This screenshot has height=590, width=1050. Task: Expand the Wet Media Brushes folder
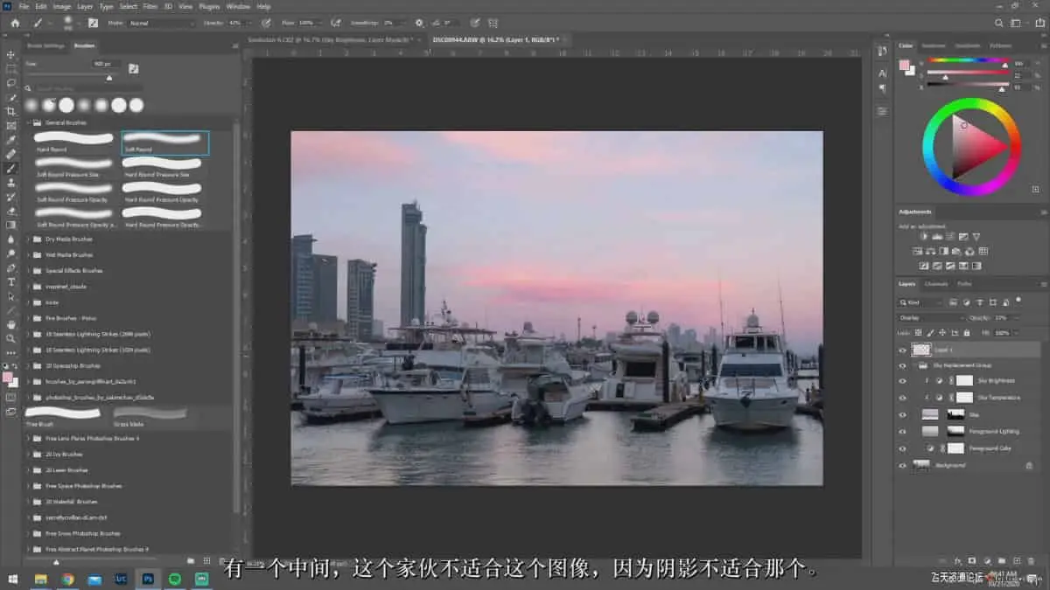28,254
